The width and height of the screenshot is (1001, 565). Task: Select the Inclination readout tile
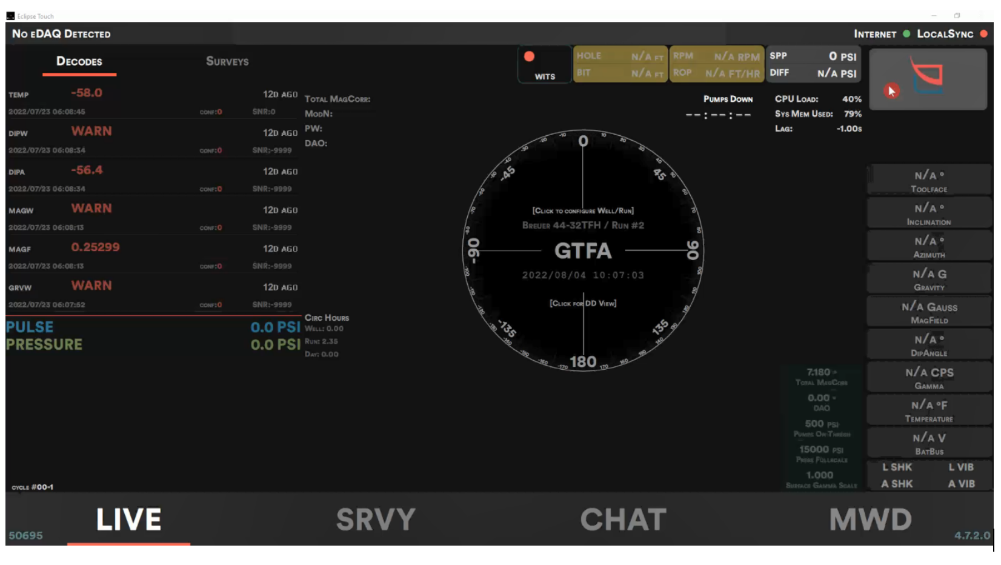[929, 213]
